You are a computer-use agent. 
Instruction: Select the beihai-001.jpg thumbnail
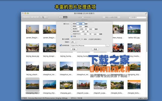tap(134, 29)
